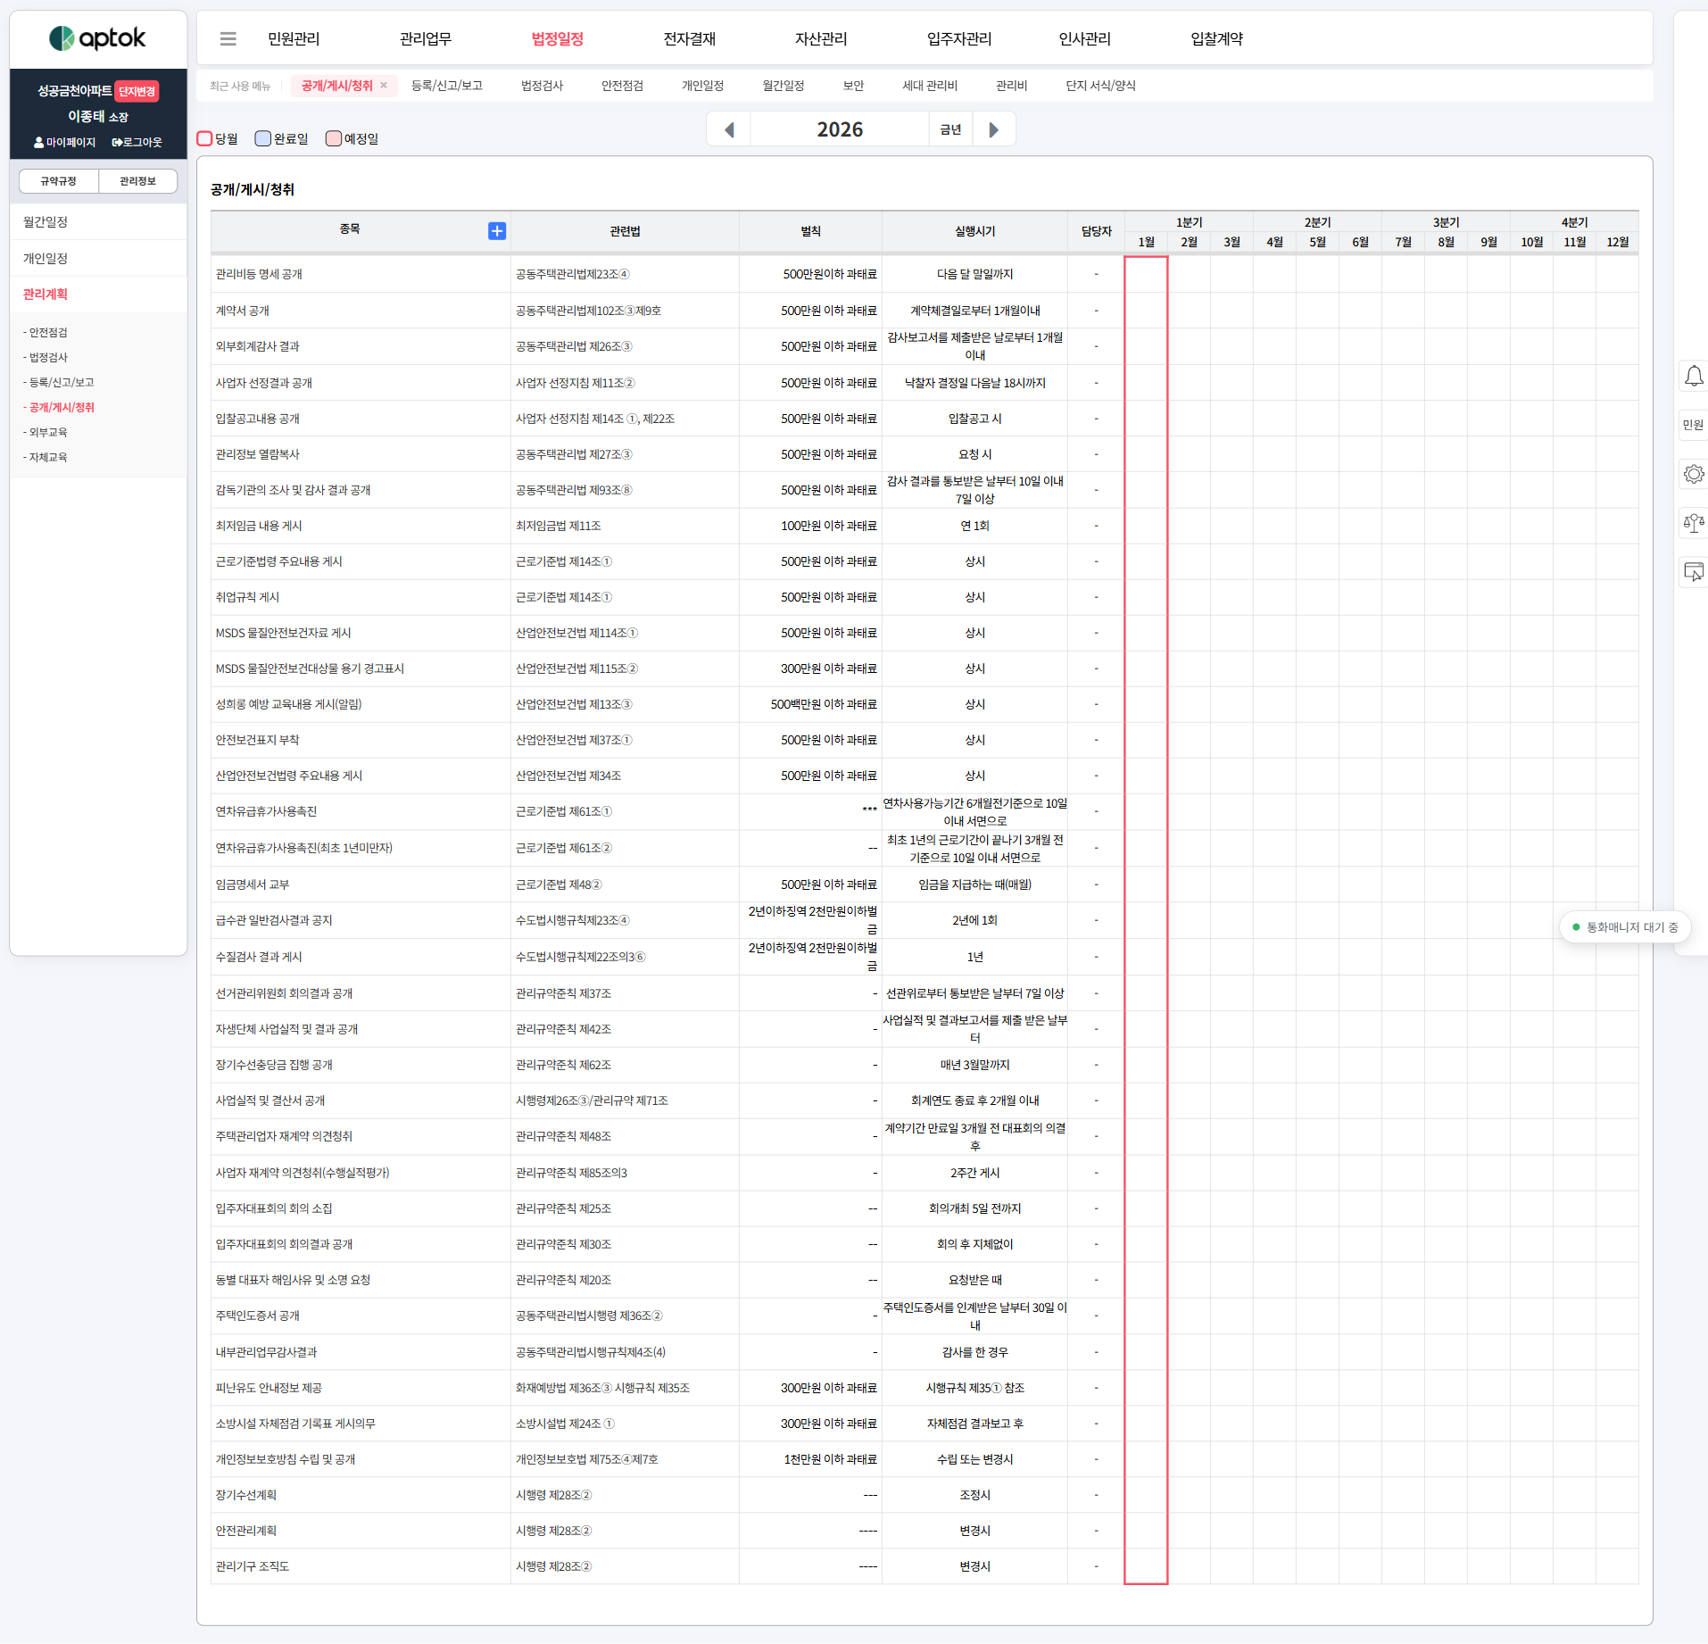Click 통화매니저 대기 중 status badge

pyautogui.click(x=1625, y=927)
